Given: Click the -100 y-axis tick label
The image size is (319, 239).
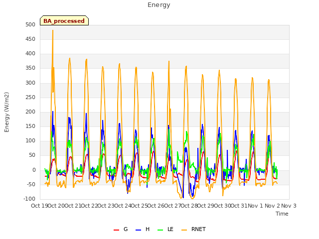Looking at the screenshot, I should click(x=29, y=199).
